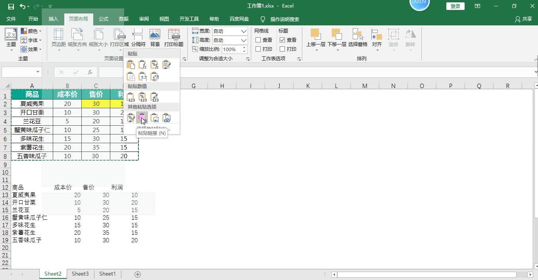Expand the Name Box dropdown arrow
Screen dimensions: 538x280
pyautogui.click(x=38, y=72)
